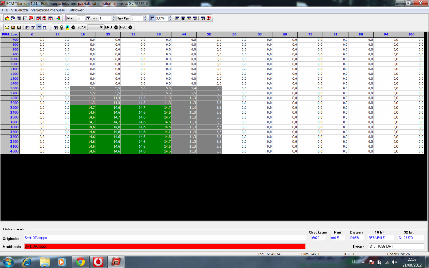
Task: Click the running man icon
Action: [x=67, y=28]
